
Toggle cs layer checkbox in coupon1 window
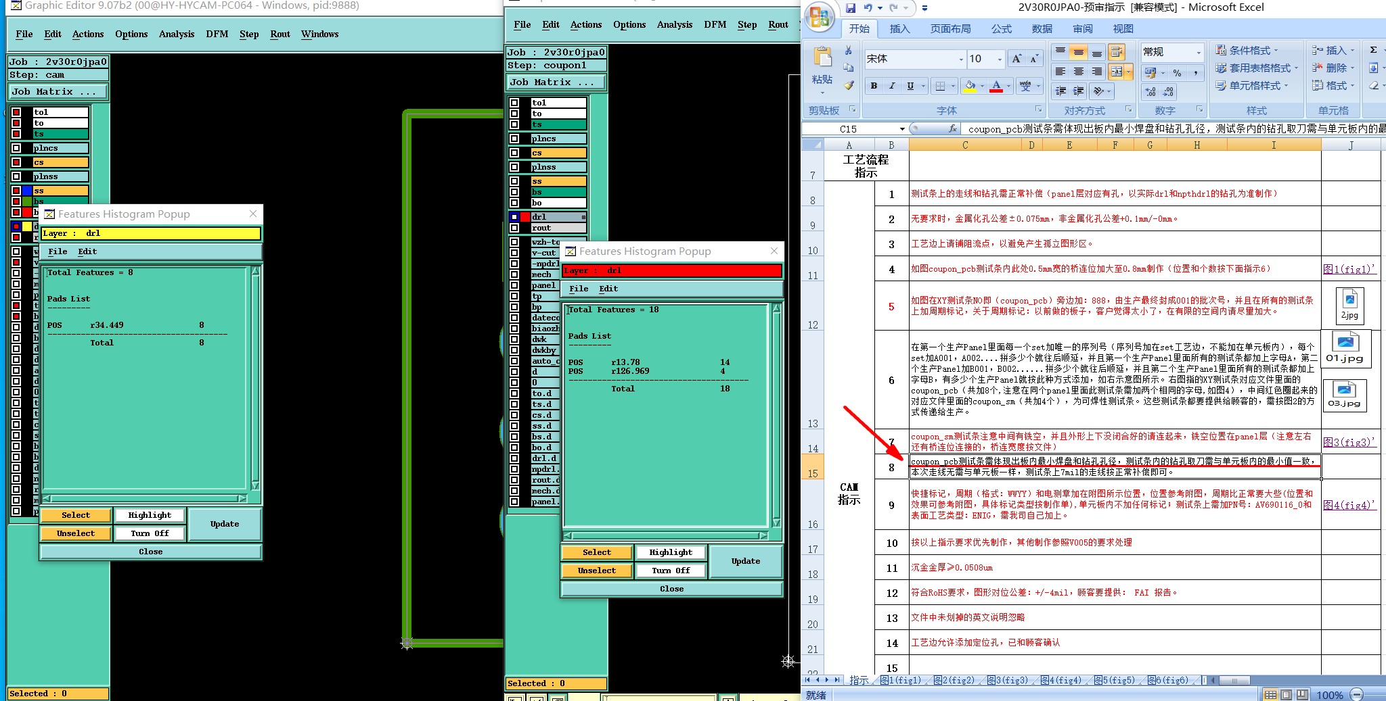514,153
